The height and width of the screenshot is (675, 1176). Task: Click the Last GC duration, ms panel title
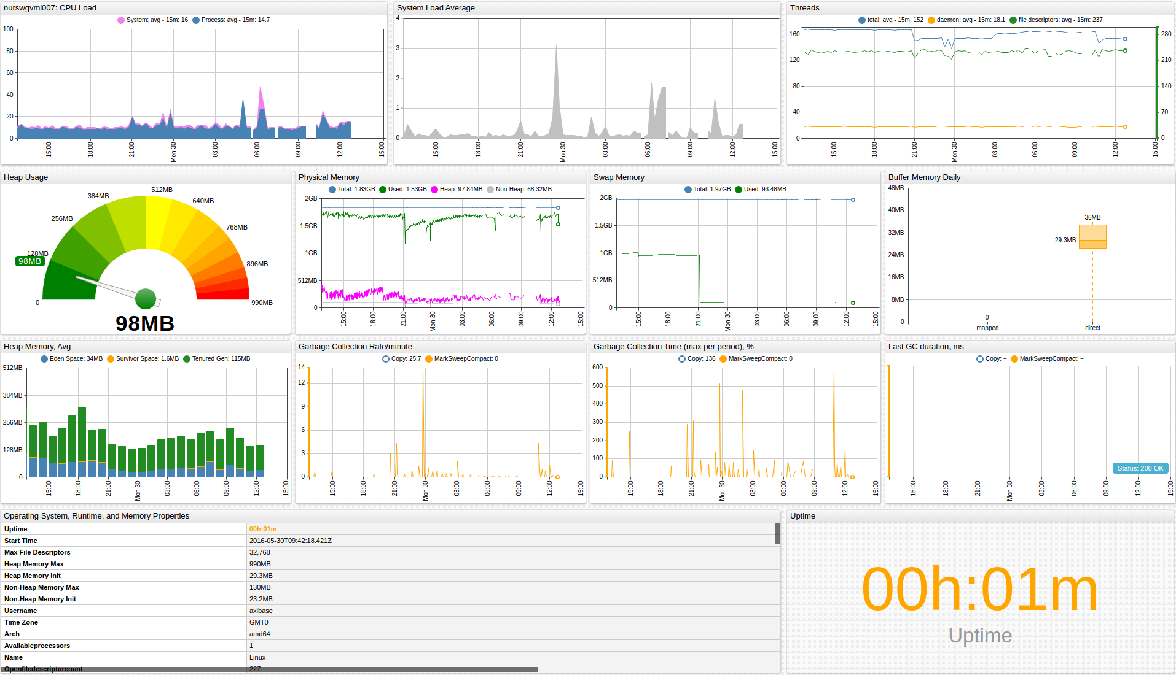click(926, 347)
